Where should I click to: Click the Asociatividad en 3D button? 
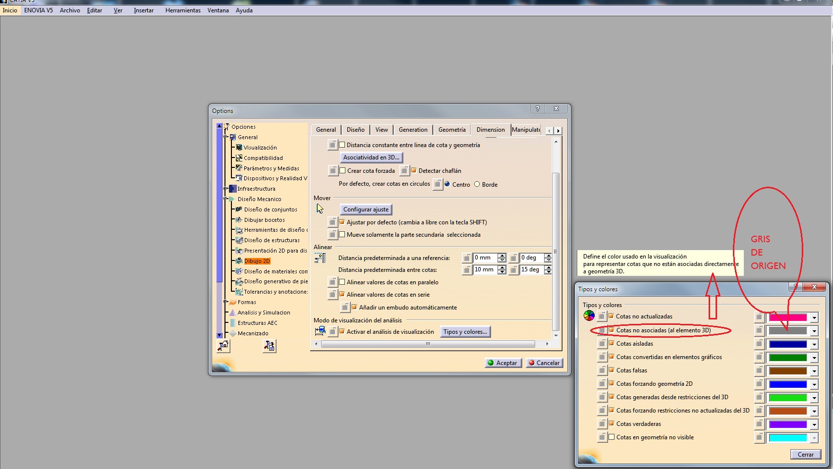[x=371, y=157]
